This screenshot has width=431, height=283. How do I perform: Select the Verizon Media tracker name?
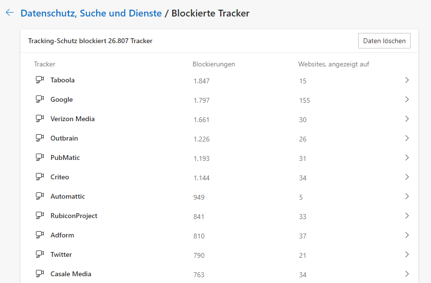point(72,119)
